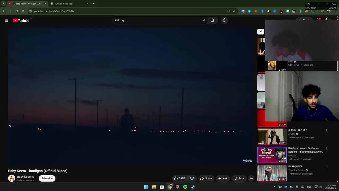Open Baby Keem channel avatar
Viewport: 339px width, 191px height.
pyautogui.click(x=11, y=178)
